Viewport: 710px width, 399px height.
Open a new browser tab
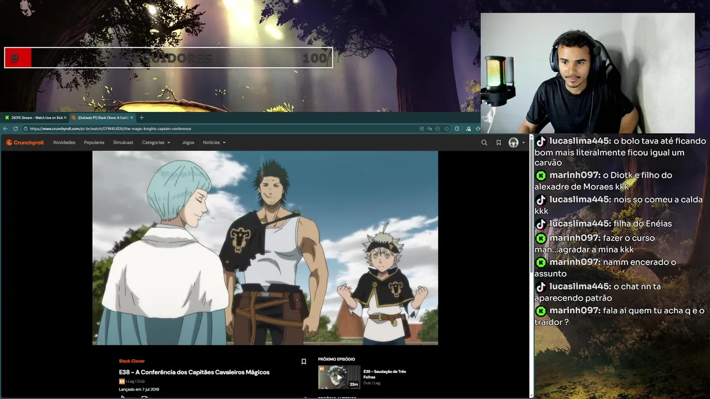coord(141,117)
